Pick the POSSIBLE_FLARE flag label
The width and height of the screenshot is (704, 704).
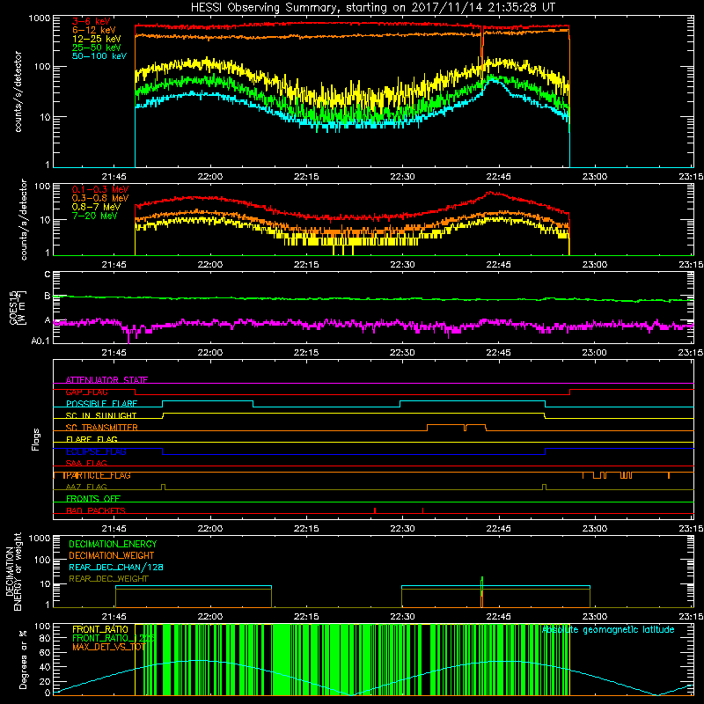[101, 404]
